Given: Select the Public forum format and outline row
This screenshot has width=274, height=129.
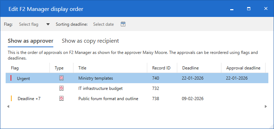Looking at the screenshot, I should point(137,98).
